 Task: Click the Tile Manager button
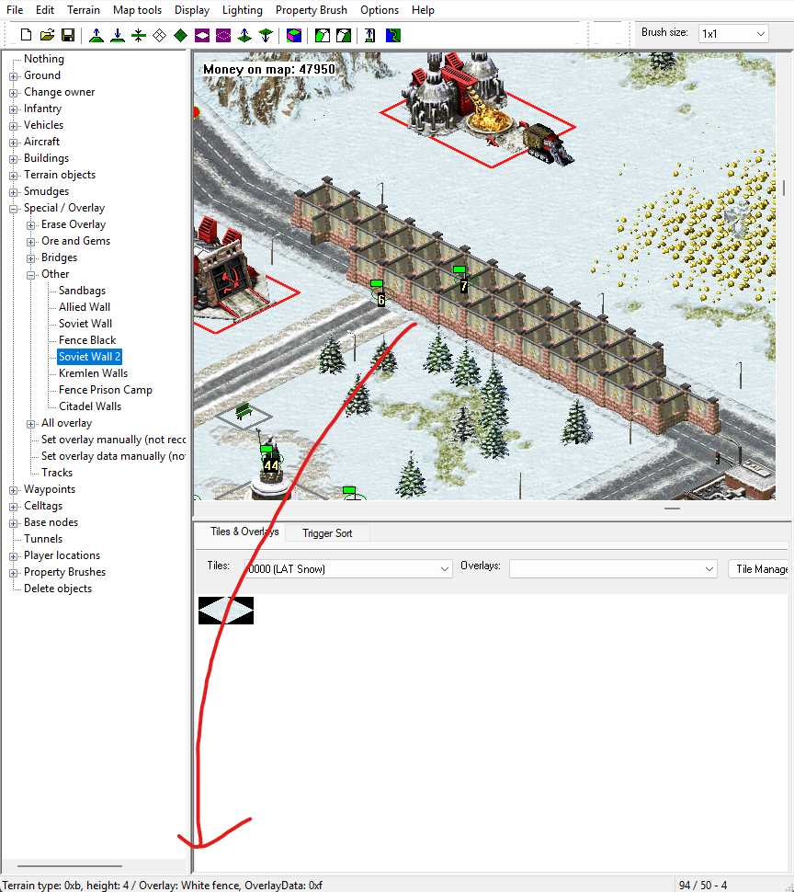761,569
